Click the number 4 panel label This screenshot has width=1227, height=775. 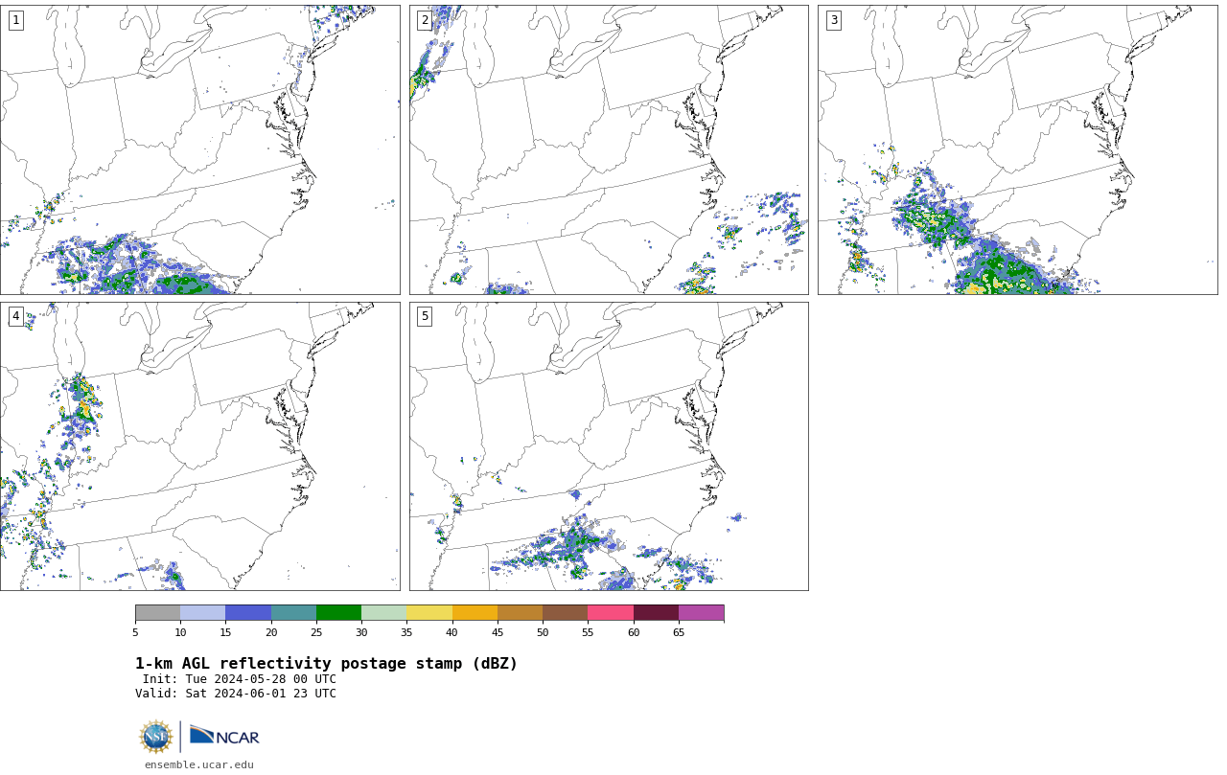pos(15,316)
